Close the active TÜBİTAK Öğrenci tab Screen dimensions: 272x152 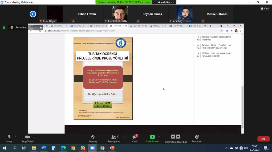pos(126,26)
